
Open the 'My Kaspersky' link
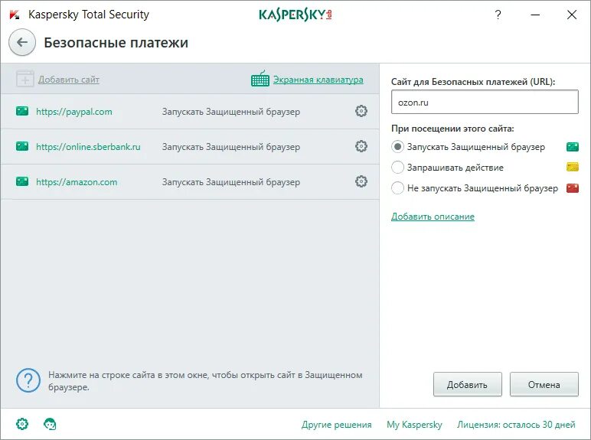point(414,425)
